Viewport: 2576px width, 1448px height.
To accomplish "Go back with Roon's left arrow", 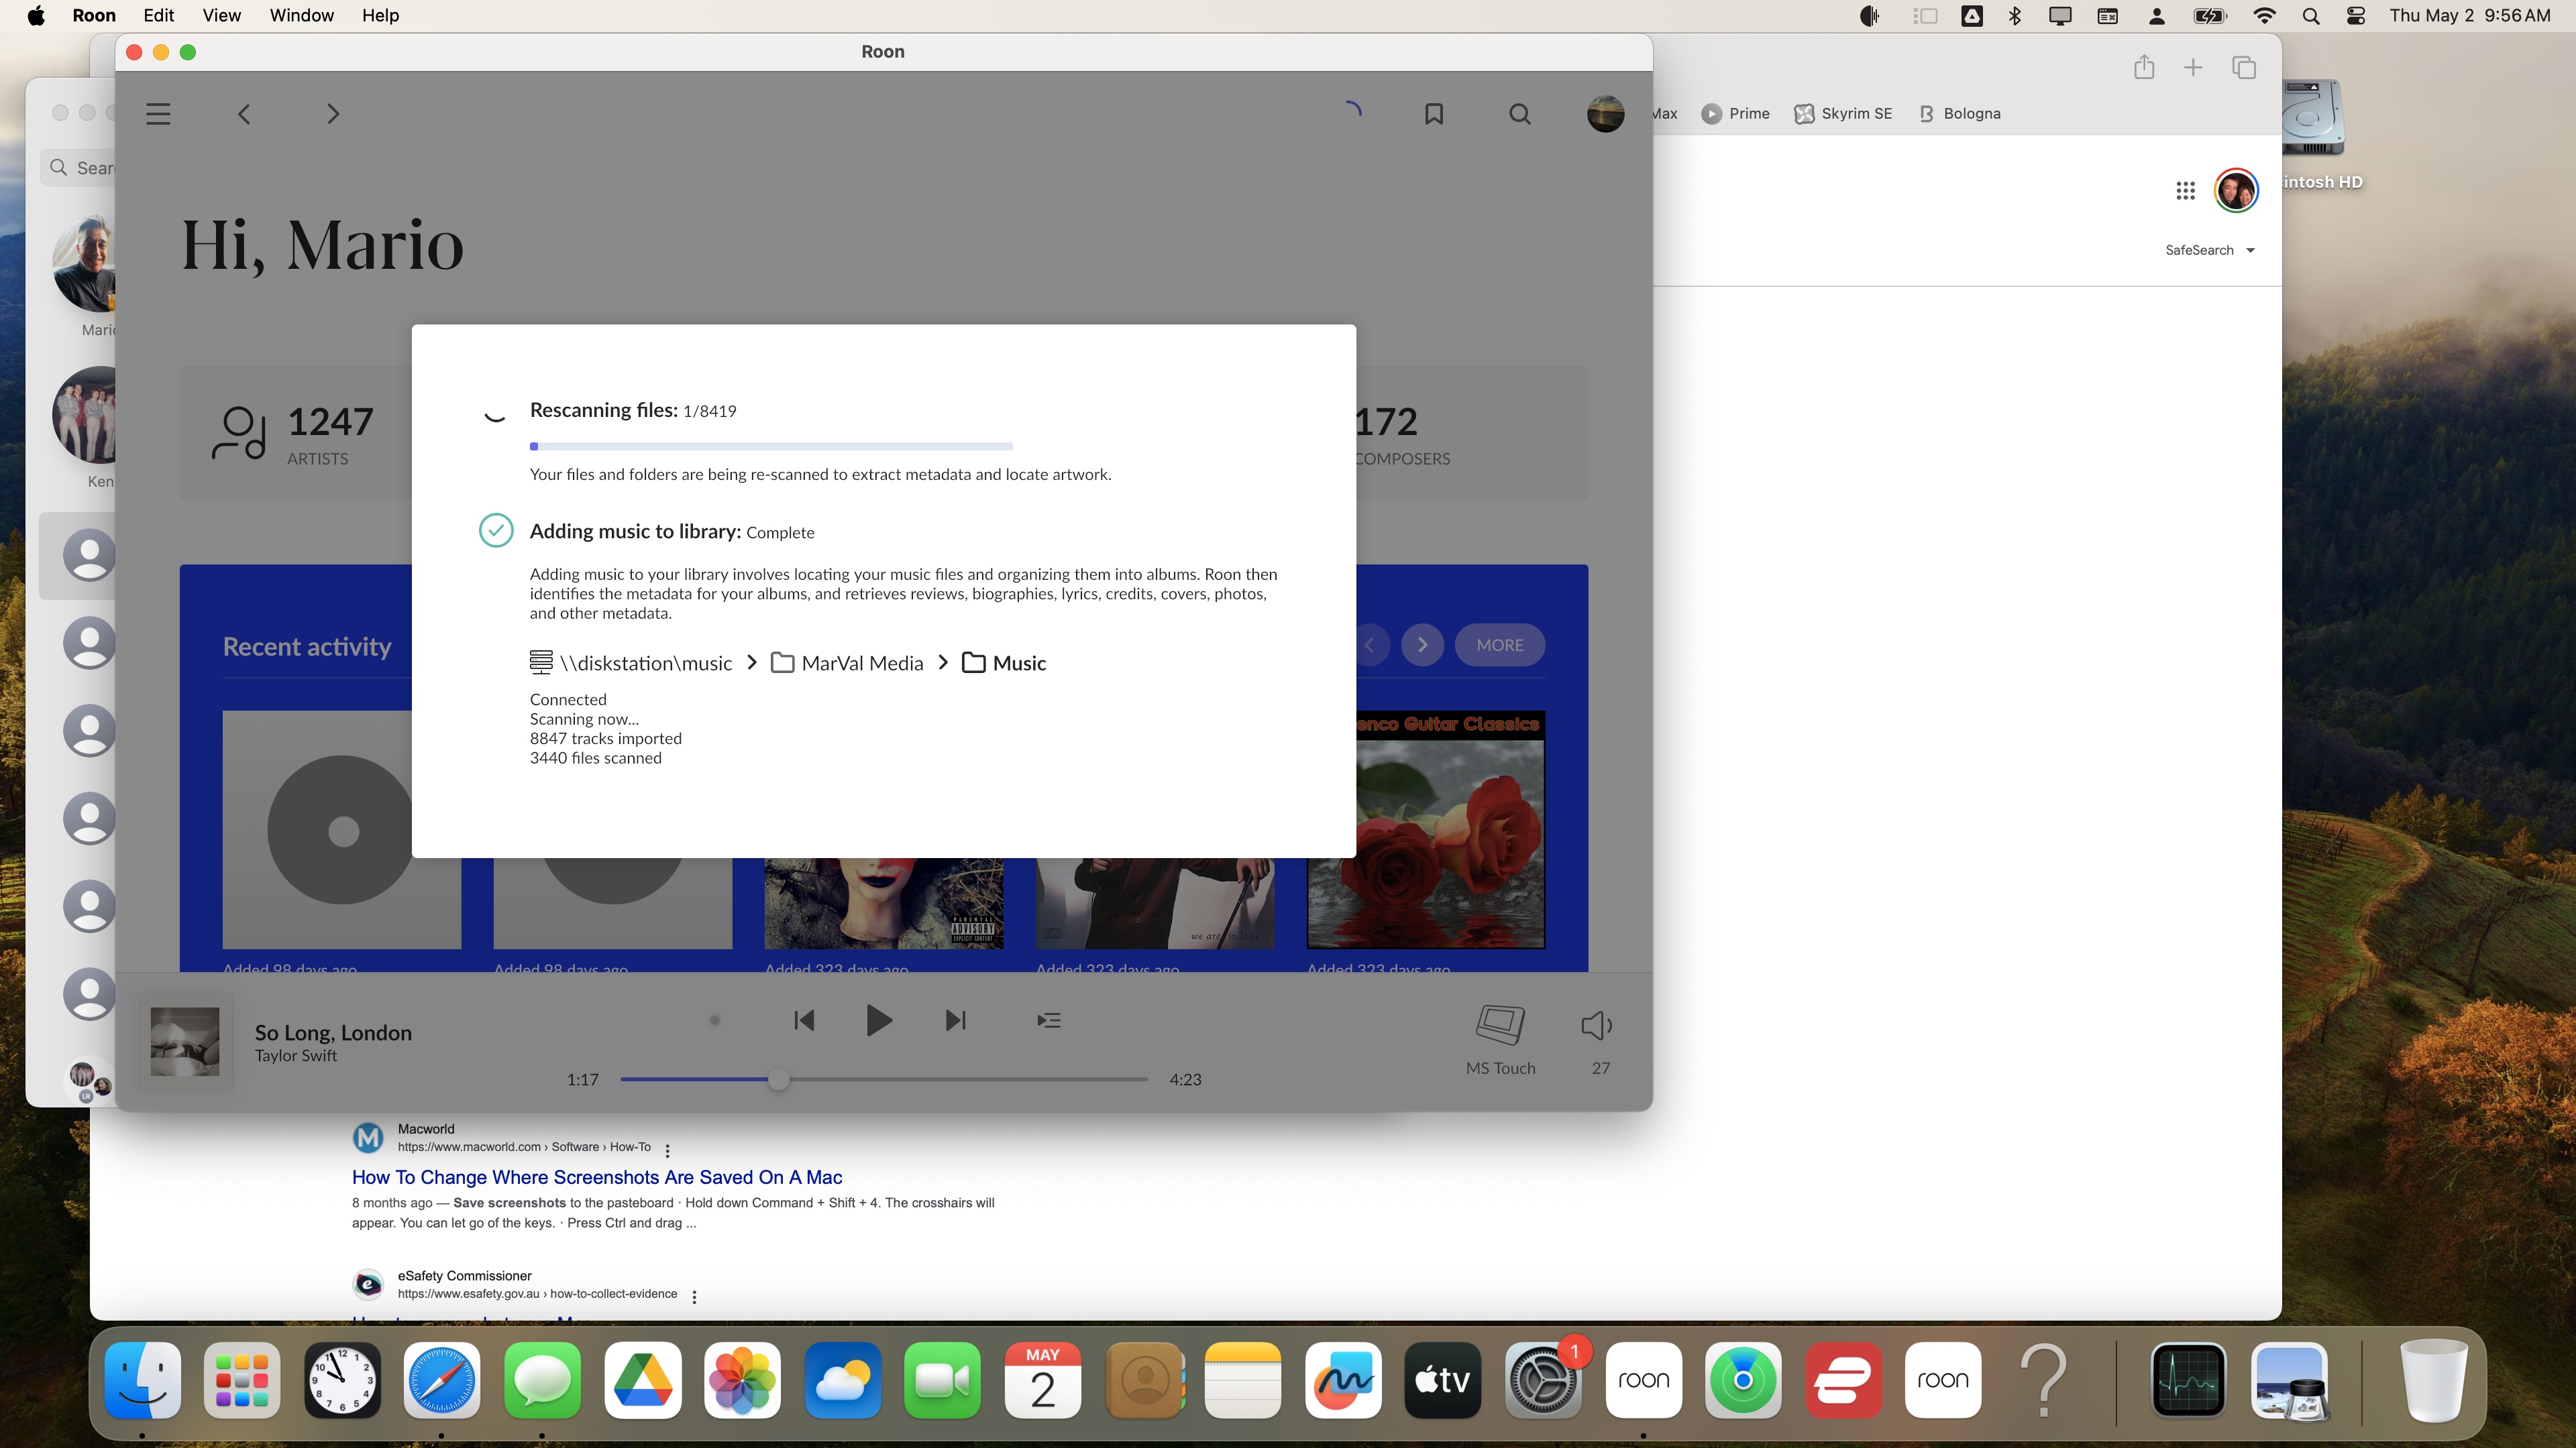I will pyautogui.click(x=244, y=114).
